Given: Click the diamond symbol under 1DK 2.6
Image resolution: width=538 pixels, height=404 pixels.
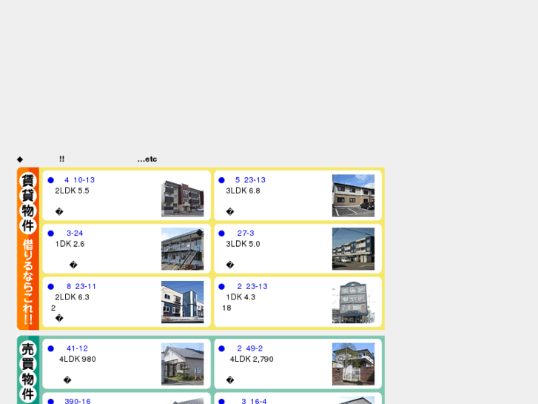Looking at the screenshot, I should 73,265.
